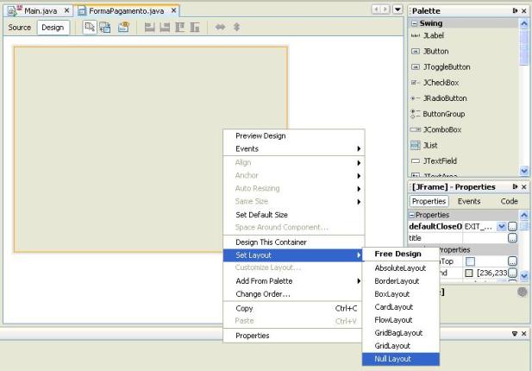Click the background color swatch

[472, 274]
